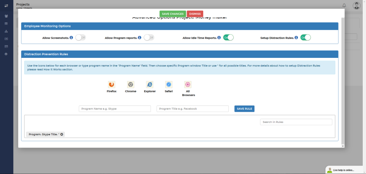Click the Save Changes button

tap(173, 14)
